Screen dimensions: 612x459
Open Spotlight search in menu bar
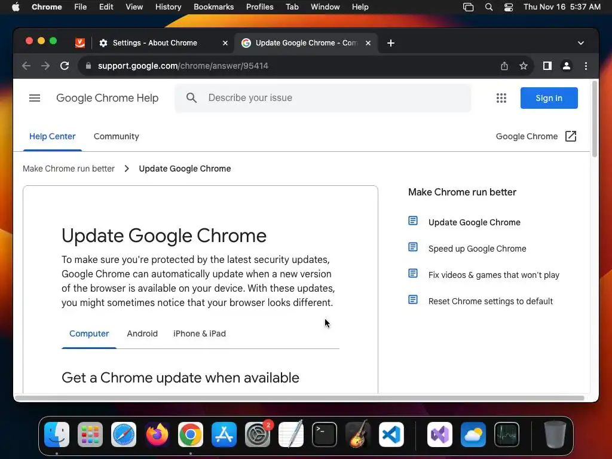coord(489,7)
